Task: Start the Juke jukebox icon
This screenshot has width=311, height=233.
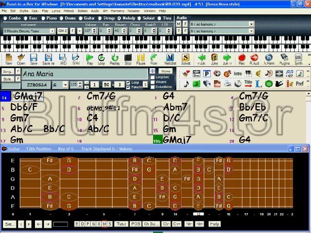Action: pyautogui.click(x=214, y=59)
